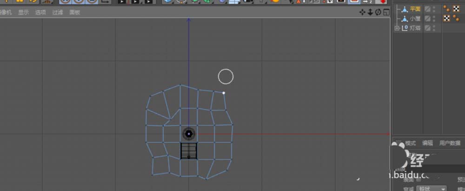Image resolution: width=465 pixels, height=191 pixels.
Task: Click 用户数据 in attributes panel
Action: [449, 143]
